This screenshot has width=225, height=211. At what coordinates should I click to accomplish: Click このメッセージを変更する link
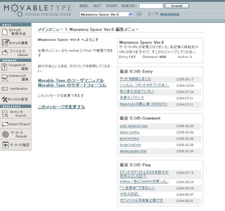point(61,107)
